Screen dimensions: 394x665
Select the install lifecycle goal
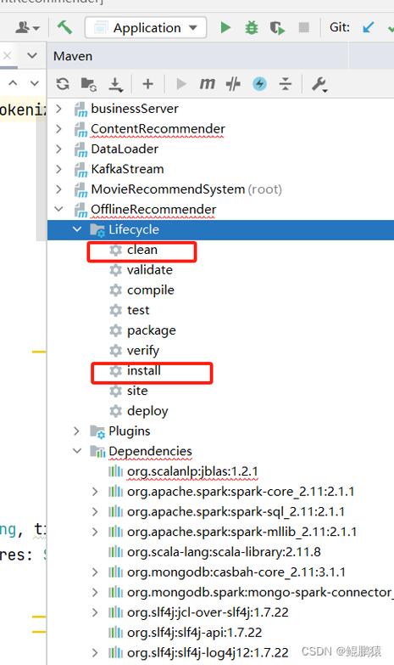[x=144, y=370]
